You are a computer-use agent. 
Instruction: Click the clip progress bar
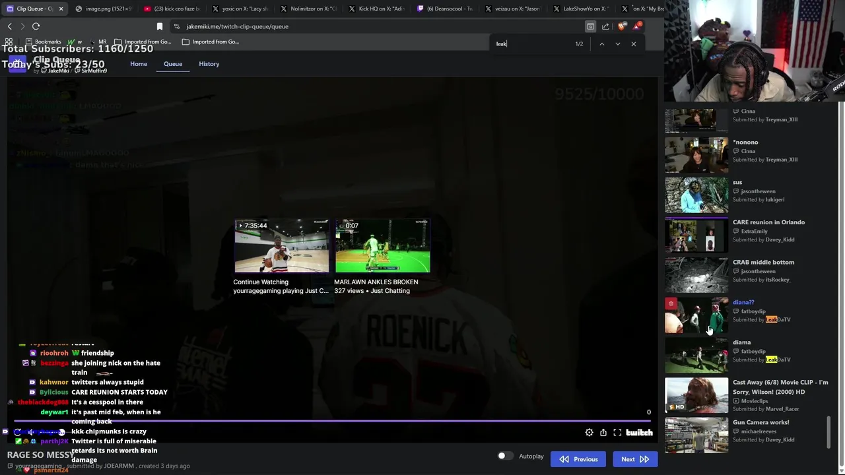point(333,421)
